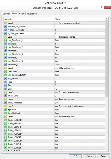The width and height of the screenshot is (111, 159).
Task: Close the Custom Indicator dialog
Action: [107, 7]
